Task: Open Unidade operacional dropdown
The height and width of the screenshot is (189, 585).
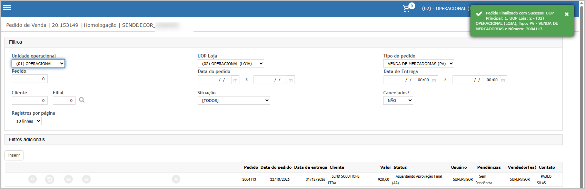Action: tap(38, 63)
